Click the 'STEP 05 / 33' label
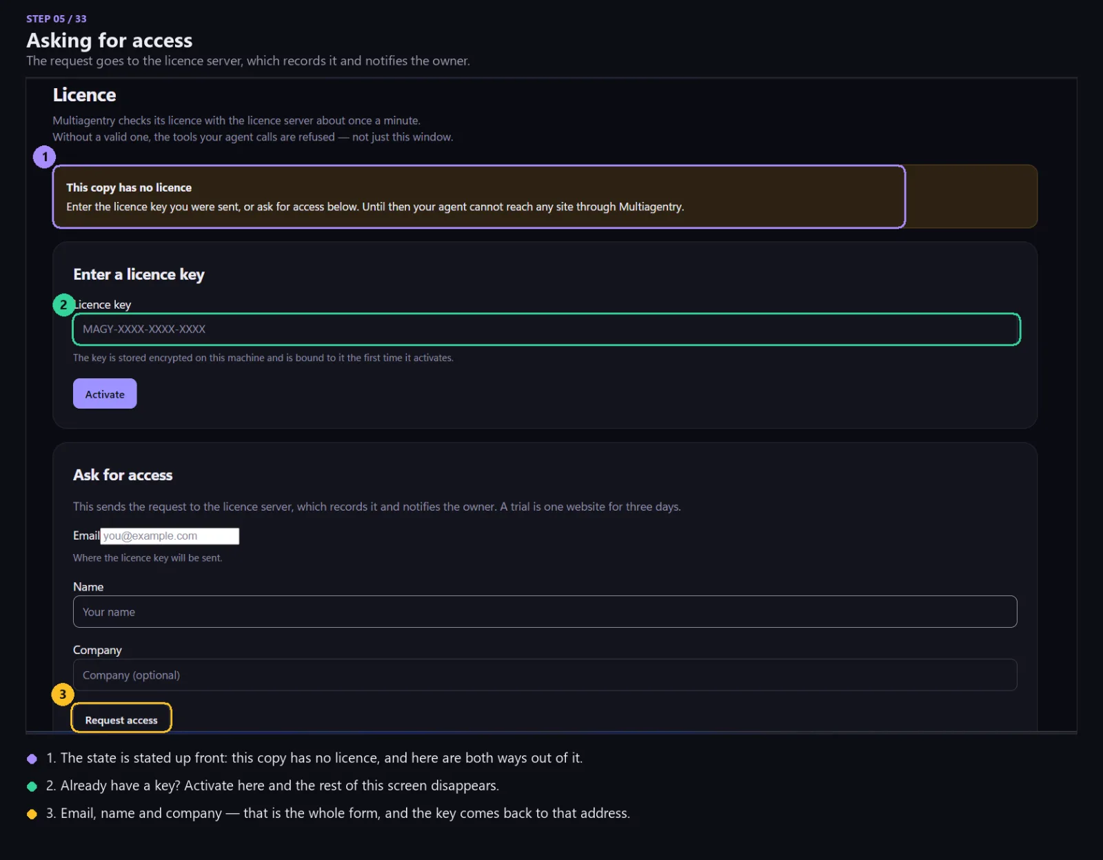This screenshot has height=860, width=1103. [x=57, y=19]
